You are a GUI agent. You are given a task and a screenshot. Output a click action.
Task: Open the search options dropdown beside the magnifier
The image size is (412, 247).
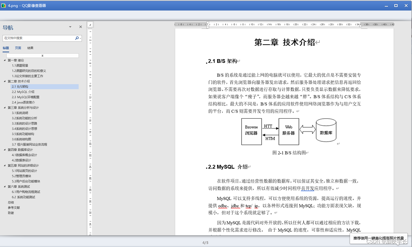pyautogui.click(x=80, y=38)
